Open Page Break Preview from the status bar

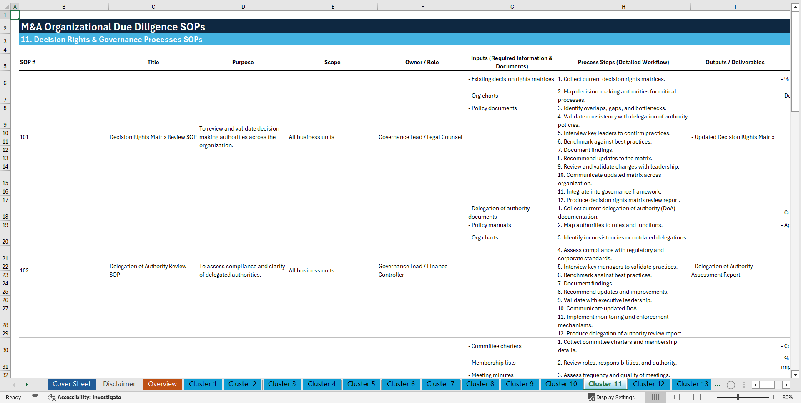click(x=696, y=397)
